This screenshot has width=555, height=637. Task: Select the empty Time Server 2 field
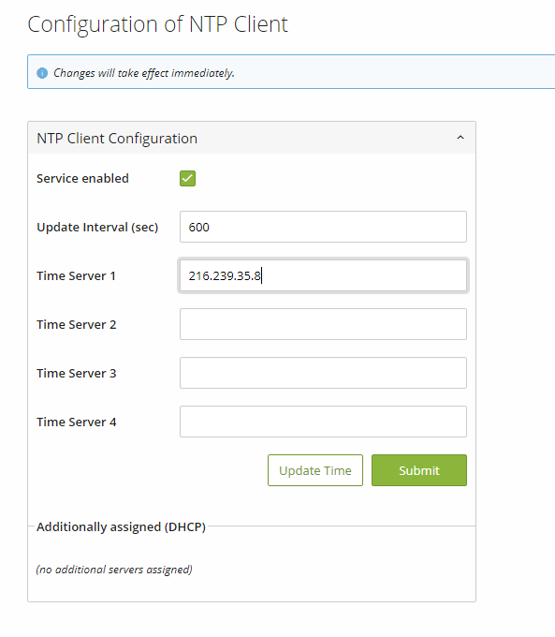[323, 324]
